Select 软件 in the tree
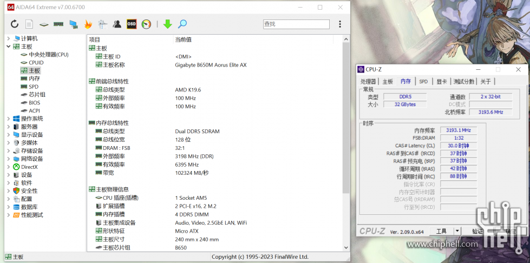This screenshot has height=263, width=530. pyautogui.click(x=27, y=183)
